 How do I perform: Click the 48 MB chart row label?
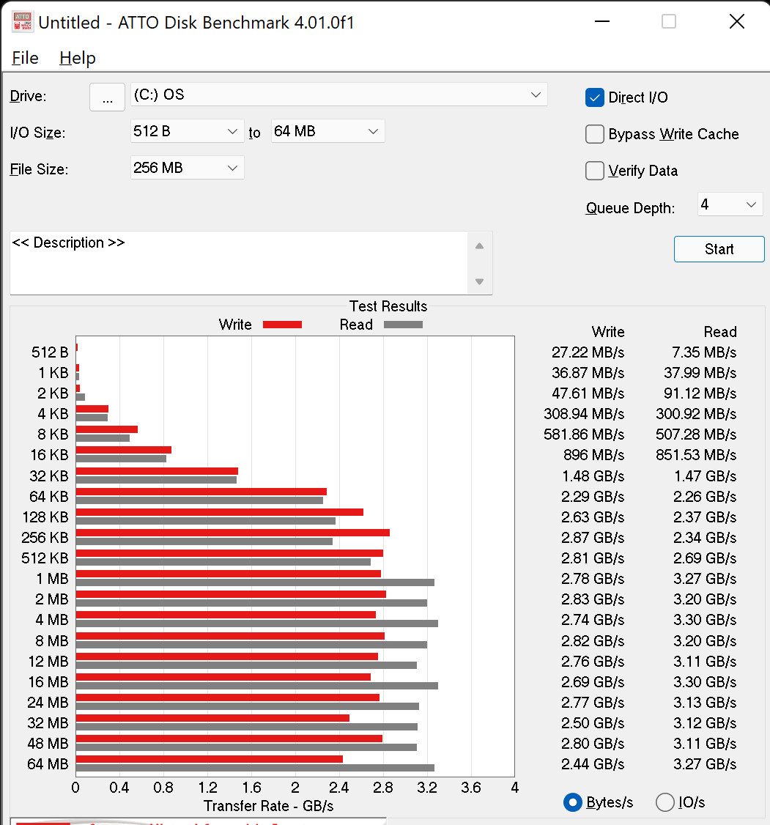[48, 744]
